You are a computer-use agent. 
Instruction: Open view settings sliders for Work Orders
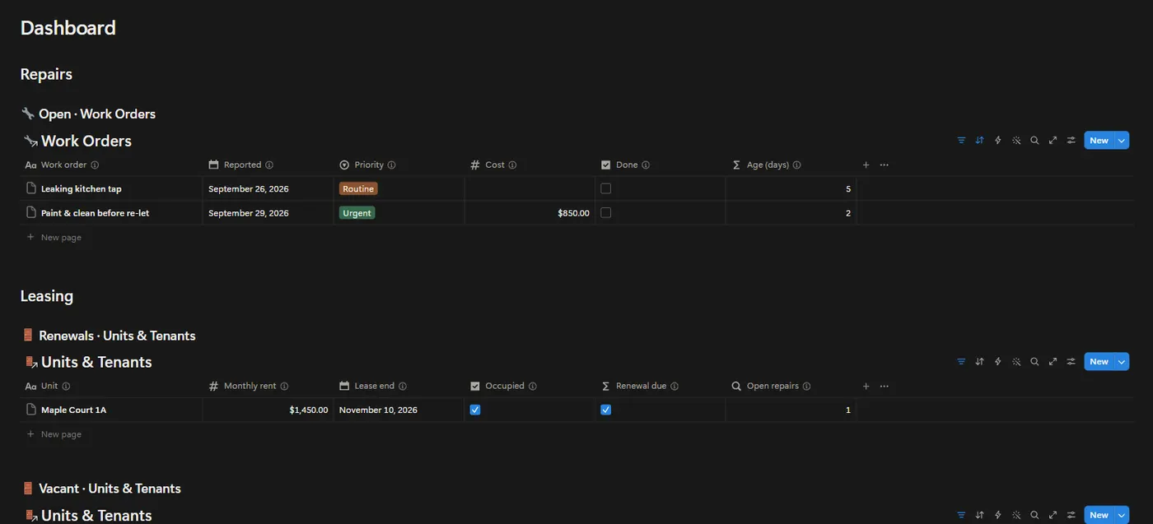(x=1071, y=141)
